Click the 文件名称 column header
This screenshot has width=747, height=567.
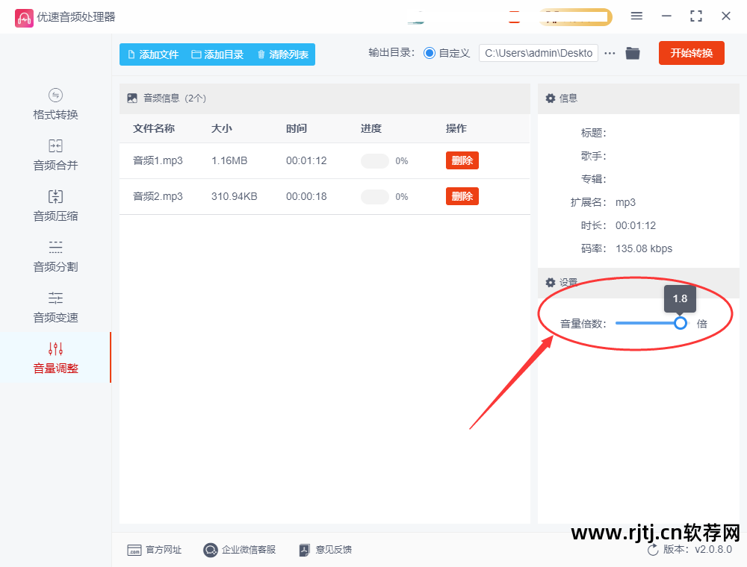[x=154, y=128]
